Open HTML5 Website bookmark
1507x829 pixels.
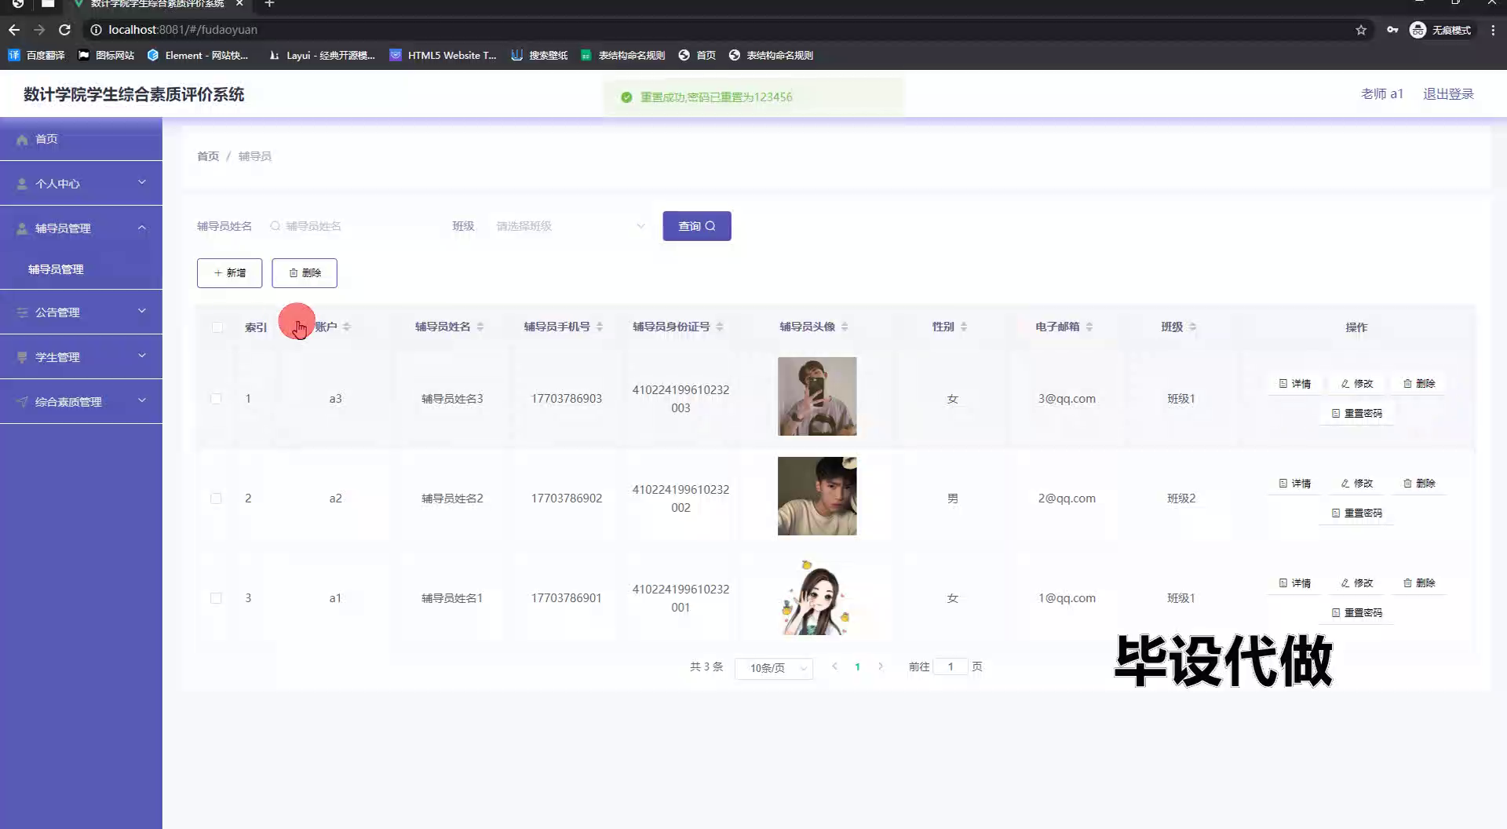[443, 55]
